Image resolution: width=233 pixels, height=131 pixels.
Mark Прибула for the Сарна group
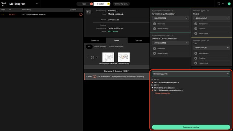(x=196, y=29)
